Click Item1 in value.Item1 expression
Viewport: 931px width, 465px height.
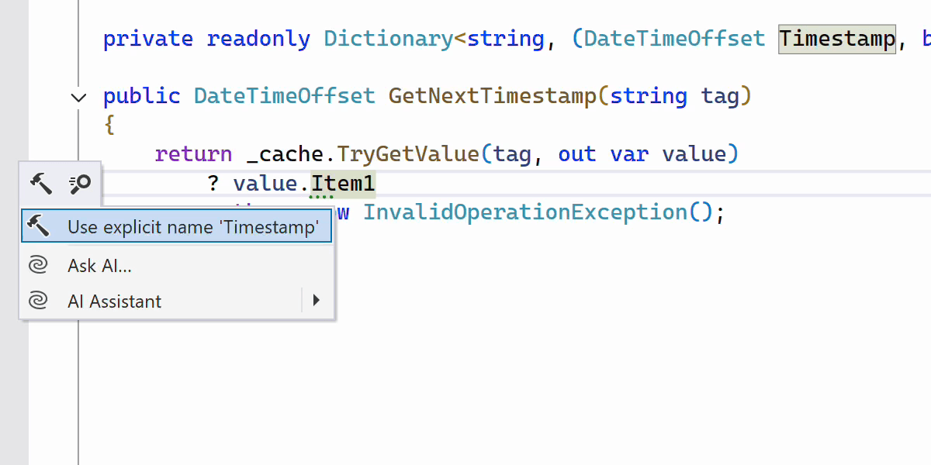click(x=343, y=184)
